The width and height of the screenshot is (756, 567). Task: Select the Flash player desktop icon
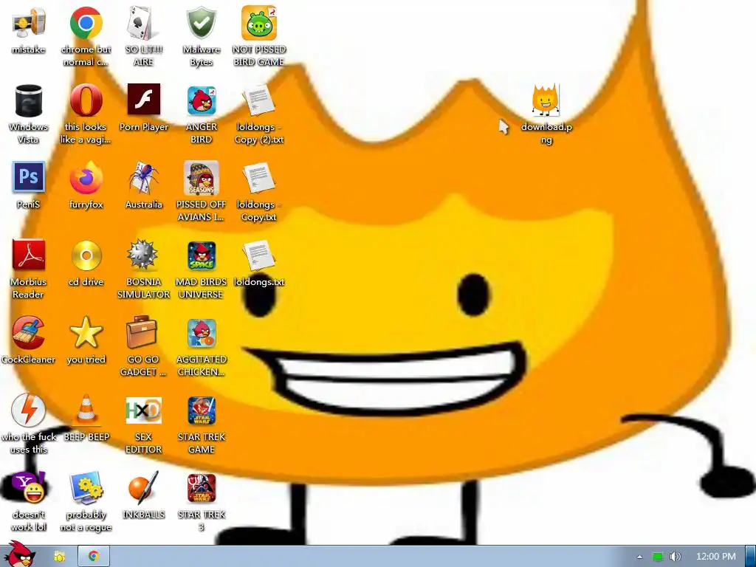144,100
